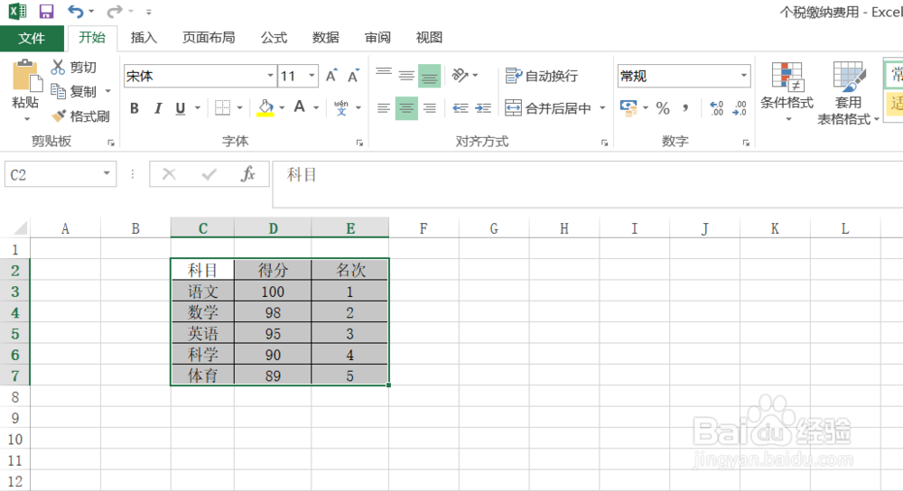Switch to the 公式 tab
Viewport: 903px width, 491px height.
pyautogui.click(x=274, y=37)
